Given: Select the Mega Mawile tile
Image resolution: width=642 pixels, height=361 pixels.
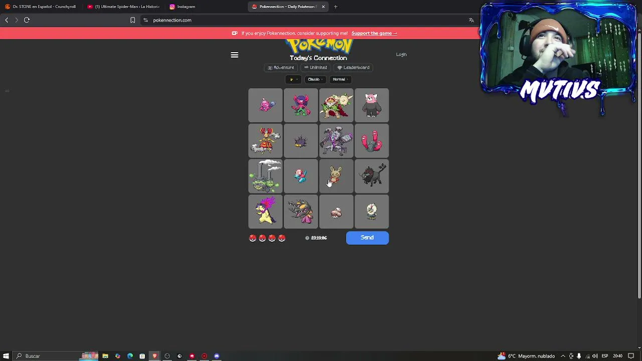Looking at the screenshot, I should pos(301,212).
